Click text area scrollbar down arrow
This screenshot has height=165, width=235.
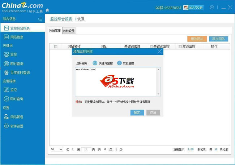click(x=158, y=94)
